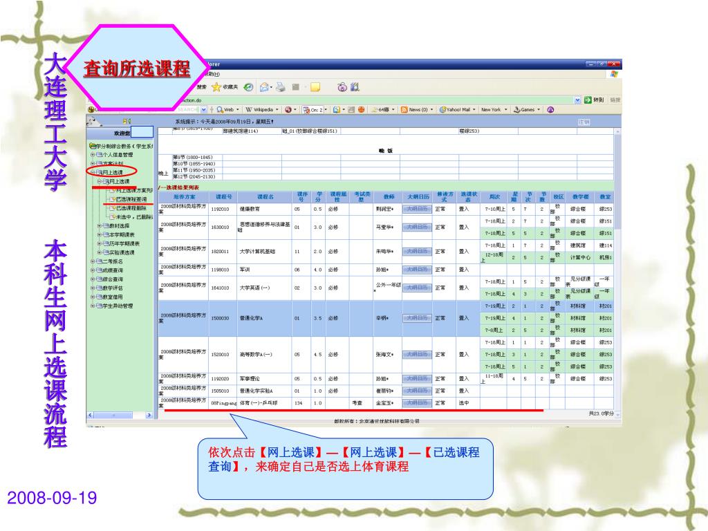
Task: Expand the 个人信息管理 tree node
Action: click(93, 155)
